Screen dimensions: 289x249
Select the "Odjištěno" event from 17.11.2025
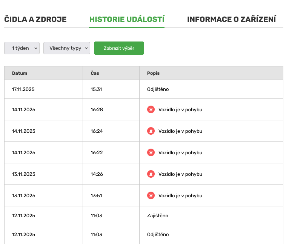pos(158,89)
